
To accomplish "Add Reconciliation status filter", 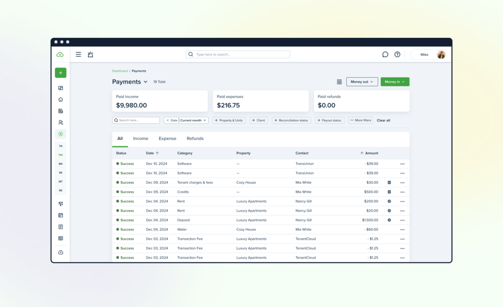I will pos(291,120).
